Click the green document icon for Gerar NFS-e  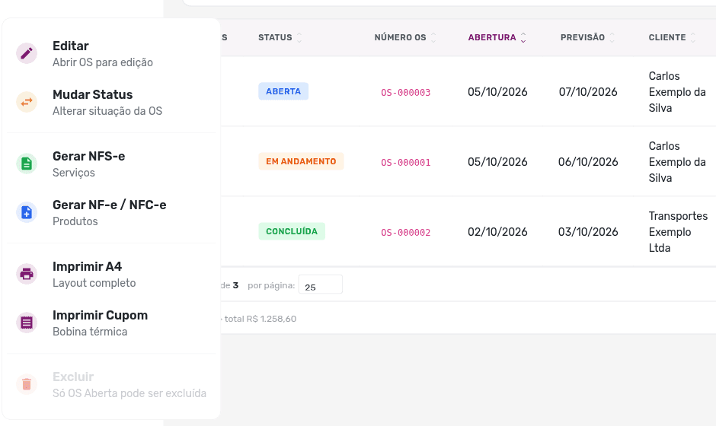pos(27,164)
